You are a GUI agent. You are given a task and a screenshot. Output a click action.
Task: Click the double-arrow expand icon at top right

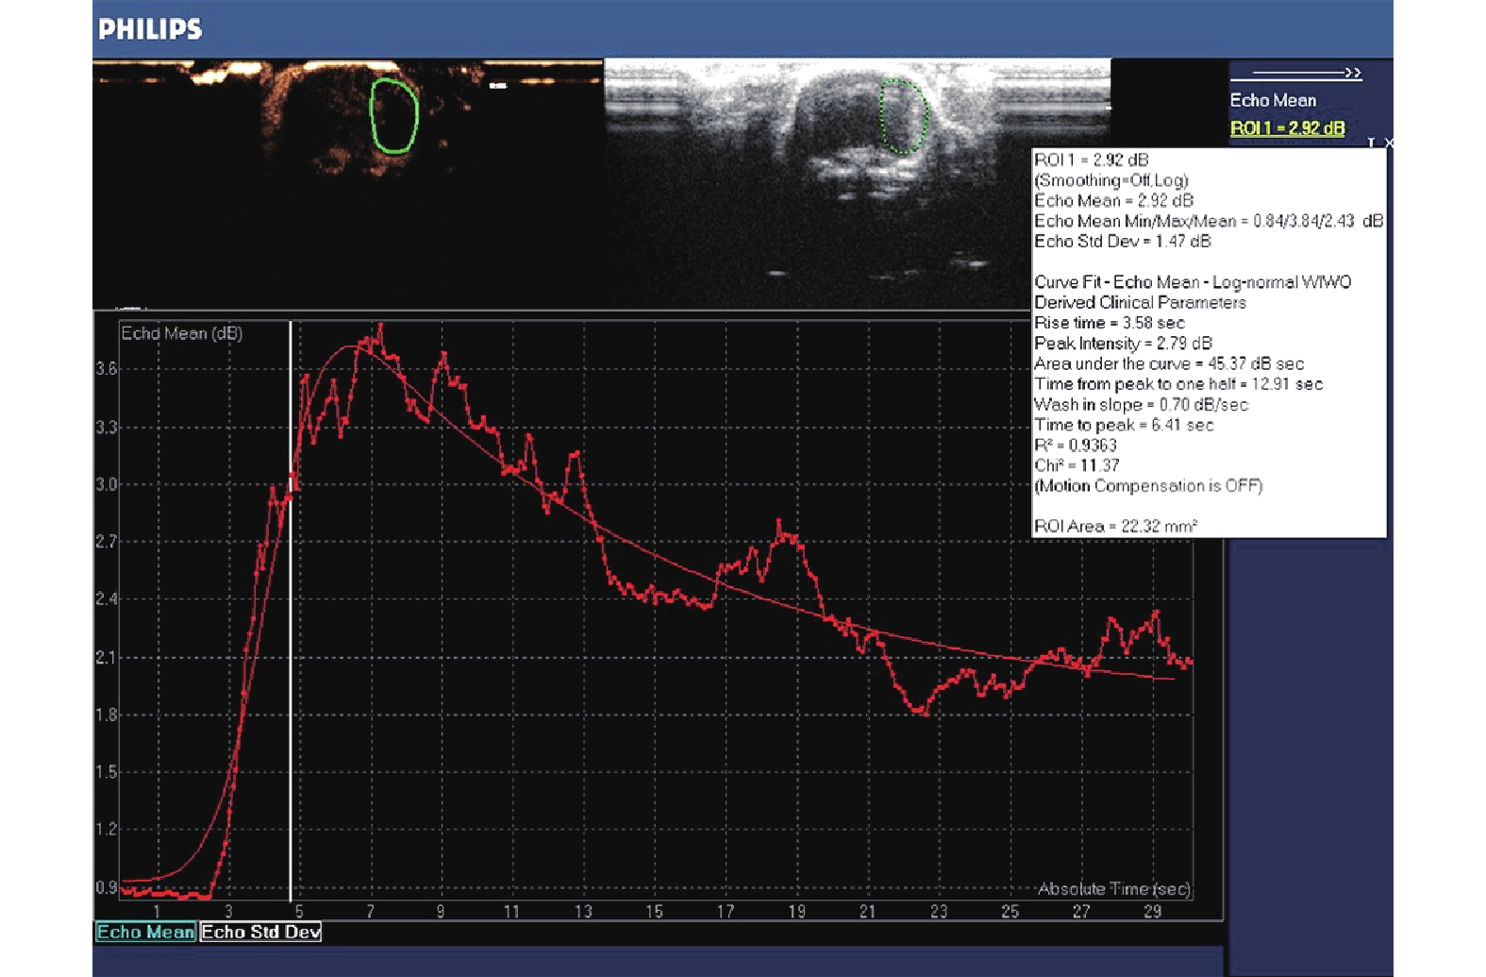click(1352, 73)
